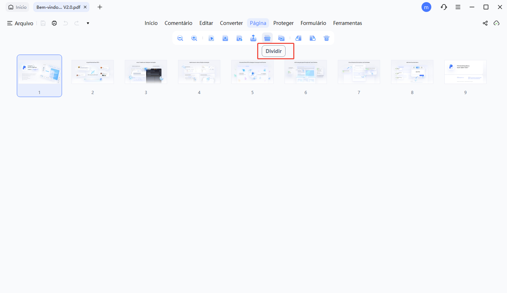Open the Arquivo menu
Image resolution: width=507 pixels, height=293 pixels.
20,23
